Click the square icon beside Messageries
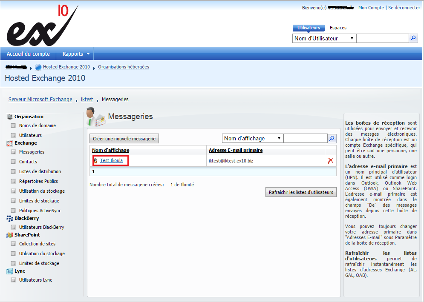 click(13, 152)
